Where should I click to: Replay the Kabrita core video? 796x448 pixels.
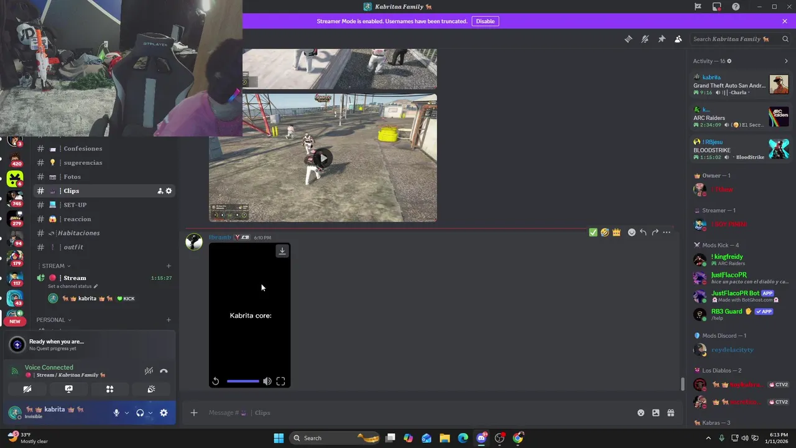pyautogui.click(x=216, y=381)
